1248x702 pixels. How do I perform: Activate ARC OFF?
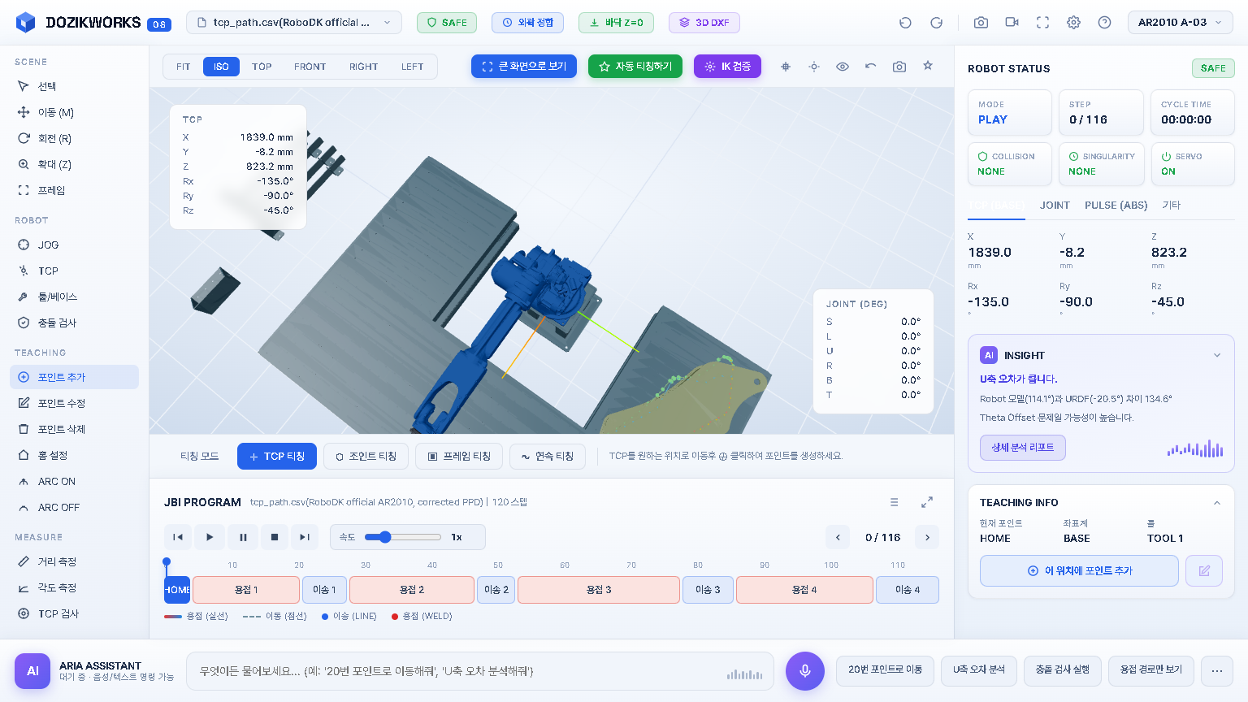(74, 507)
